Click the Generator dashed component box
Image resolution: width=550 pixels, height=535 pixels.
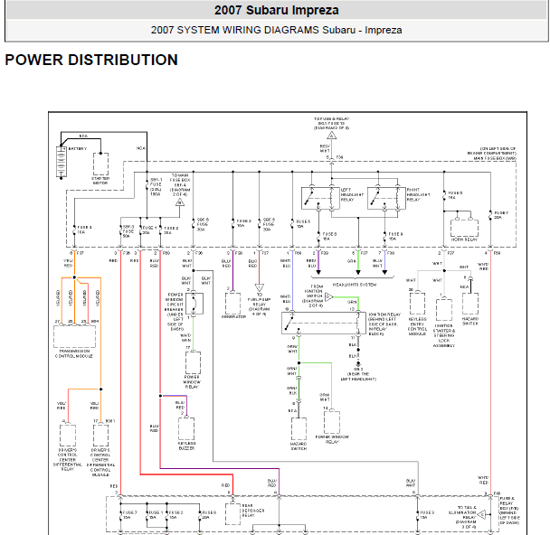[x=232, y=304]
